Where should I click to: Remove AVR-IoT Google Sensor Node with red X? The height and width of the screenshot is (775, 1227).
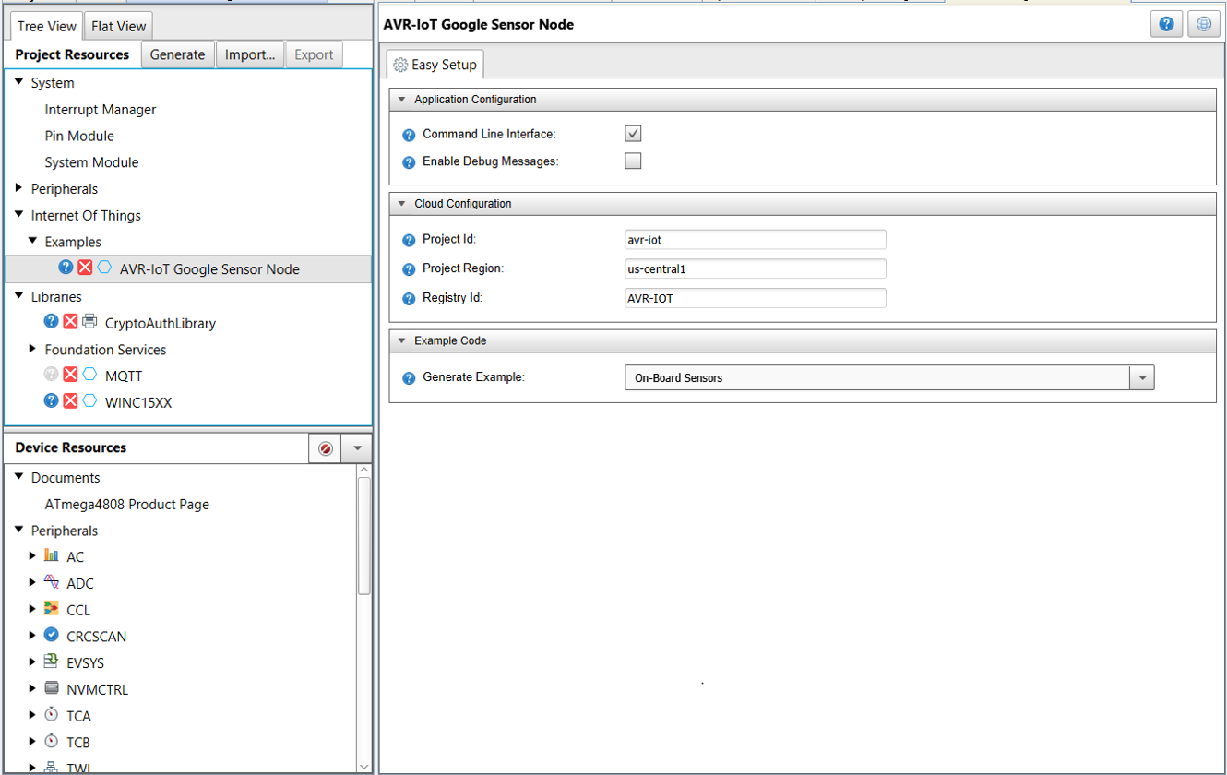click(x=85, y=268)
